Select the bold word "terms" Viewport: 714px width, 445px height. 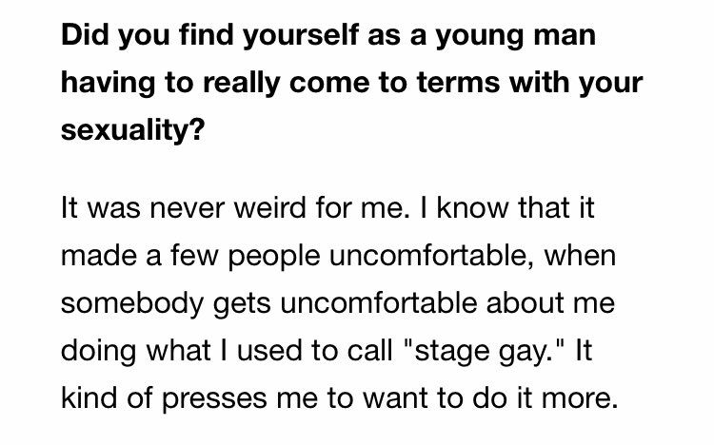458,84
